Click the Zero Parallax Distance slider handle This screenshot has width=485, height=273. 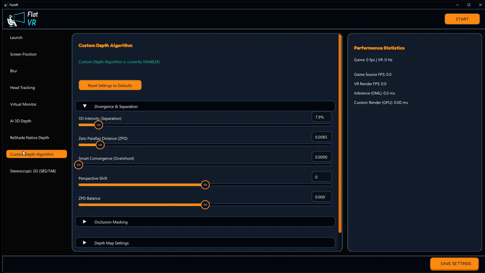[100, 145]
